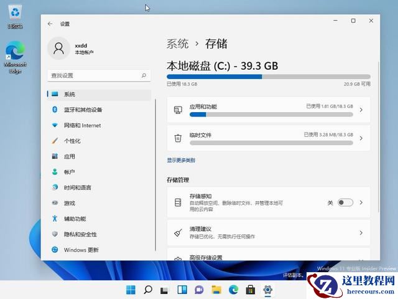
Task: Click the main panel right scrollbar
Action: coord(379,137)
